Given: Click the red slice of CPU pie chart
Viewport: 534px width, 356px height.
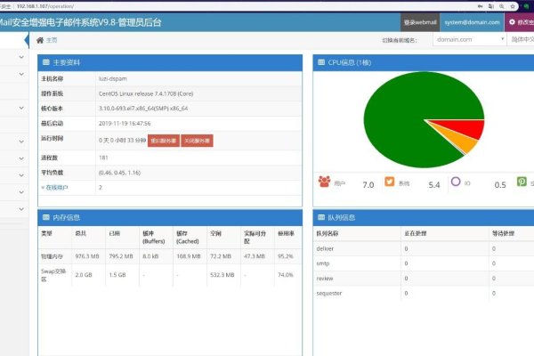Looking at the screenshot, I should 468,128.
